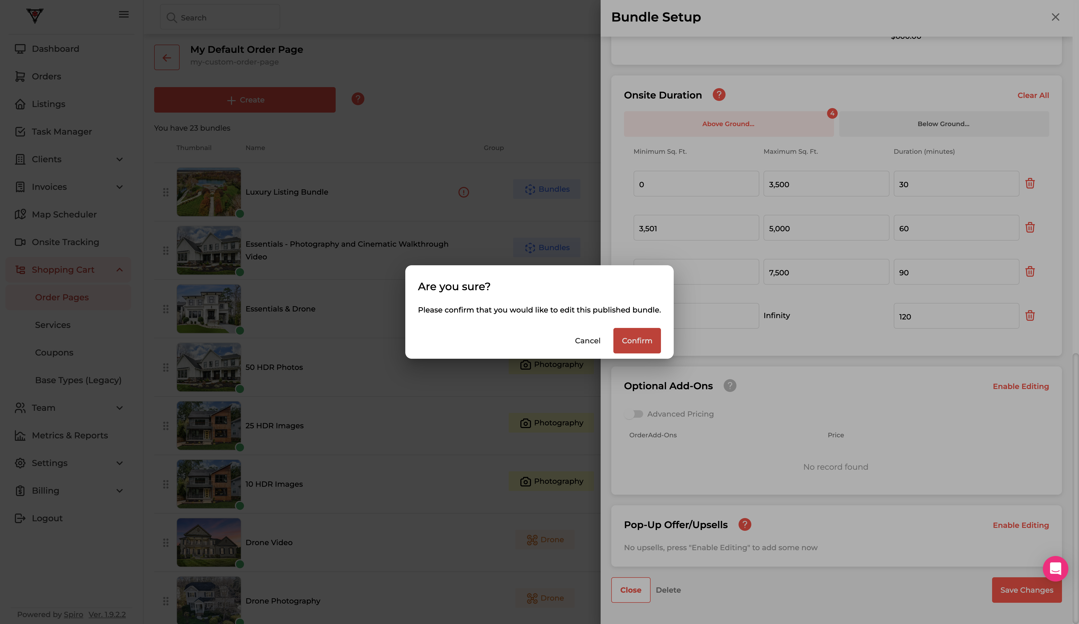Open Onsite Duration help icon
The image size is (1079, 624).
pyautogui.click(x=719, y=95)
